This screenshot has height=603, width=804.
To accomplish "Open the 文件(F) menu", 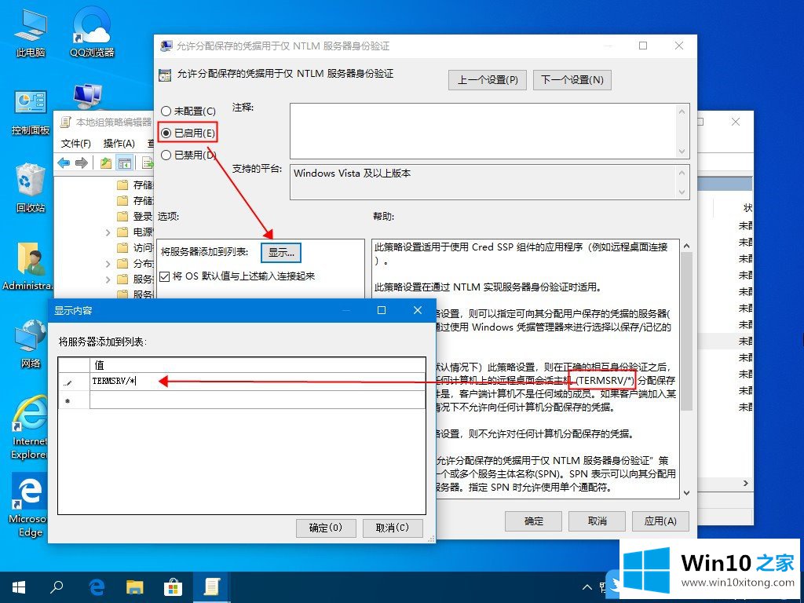I will [76, 144].
